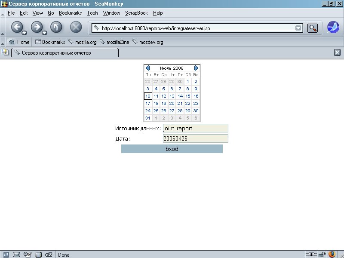Collapse the personal toolbar with its grippy
This screenshot has height=258, width=344.
[x=3, y=42]
